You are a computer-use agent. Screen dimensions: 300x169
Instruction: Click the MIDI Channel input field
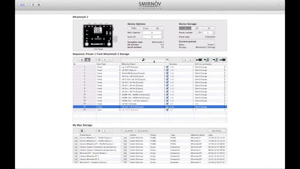[x=152, y=33]
